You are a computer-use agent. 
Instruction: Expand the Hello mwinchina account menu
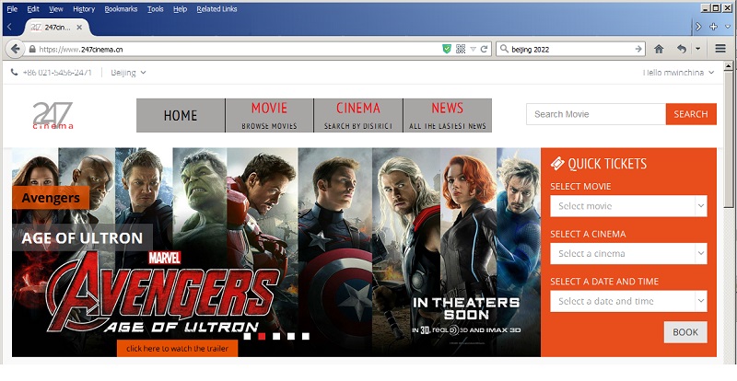(x=678, y=73)
